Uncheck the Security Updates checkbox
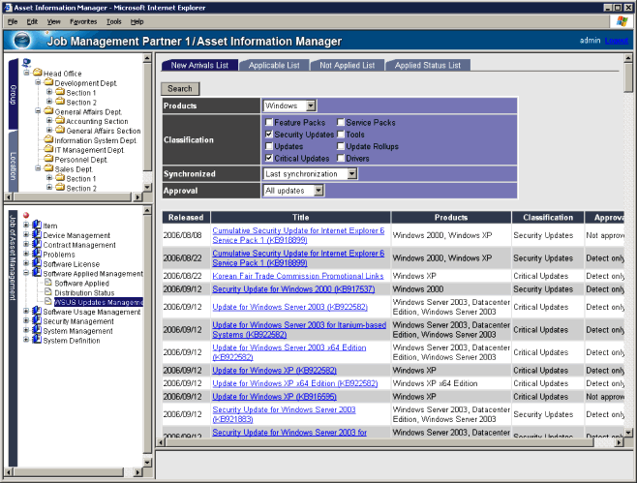 [x=269, y=135]
